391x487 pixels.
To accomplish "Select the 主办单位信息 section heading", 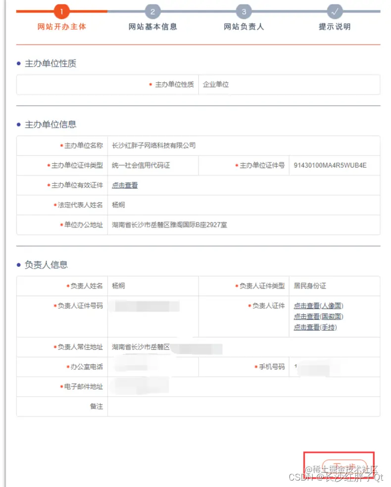I will click(50, 125).
